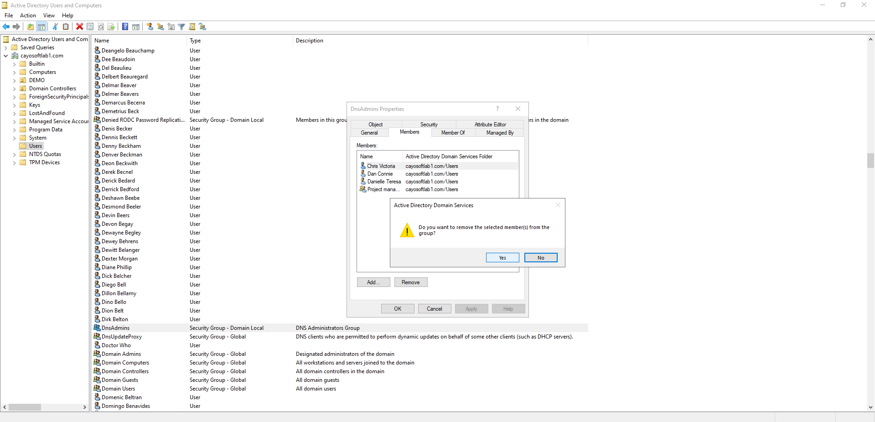Select Dan Connie in members list
Viewport: 875px width, 422px height.
pos(380,174)
